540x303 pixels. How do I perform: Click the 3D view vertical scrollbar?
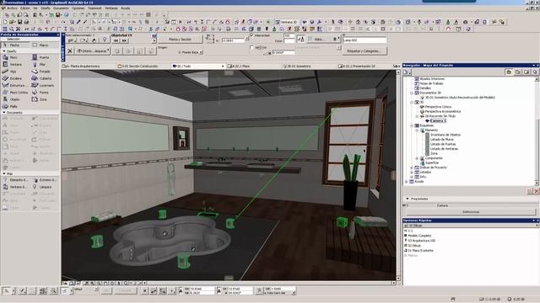(x=398, y=175)
